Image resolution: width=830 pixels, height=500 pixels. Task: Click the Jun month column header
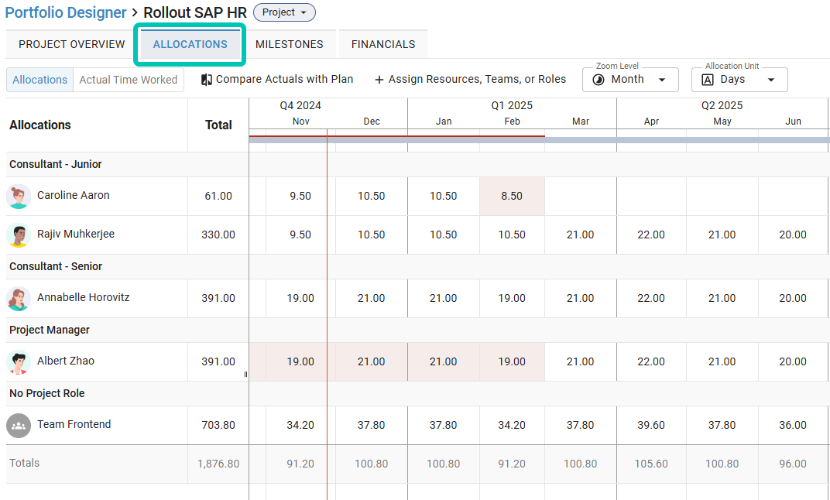[793, 122]
